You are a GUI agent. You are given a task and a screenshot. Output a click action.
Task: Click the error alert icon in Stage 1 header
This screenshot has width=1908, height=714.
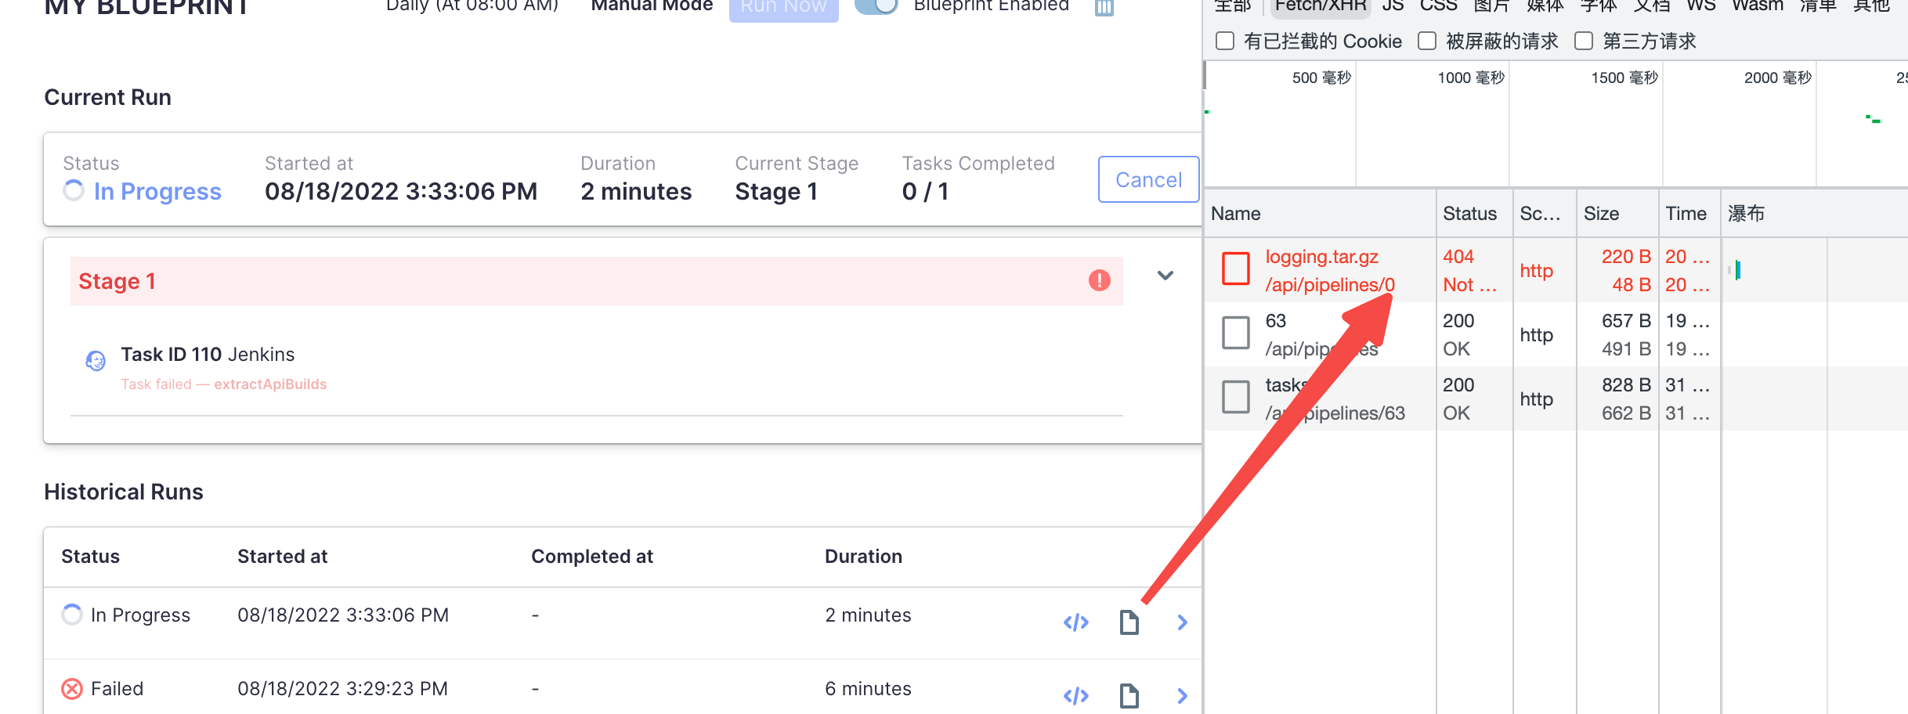click(x=1098, y=280)
